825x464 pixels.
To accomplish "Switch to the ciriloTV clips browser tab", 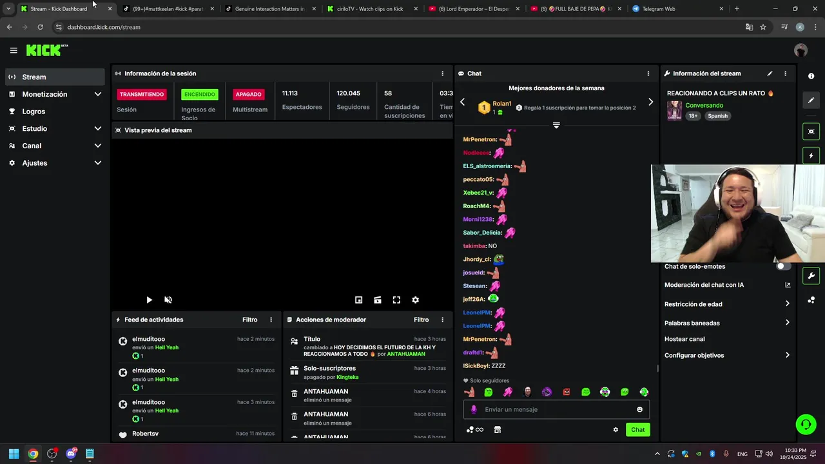I will 371,9.
